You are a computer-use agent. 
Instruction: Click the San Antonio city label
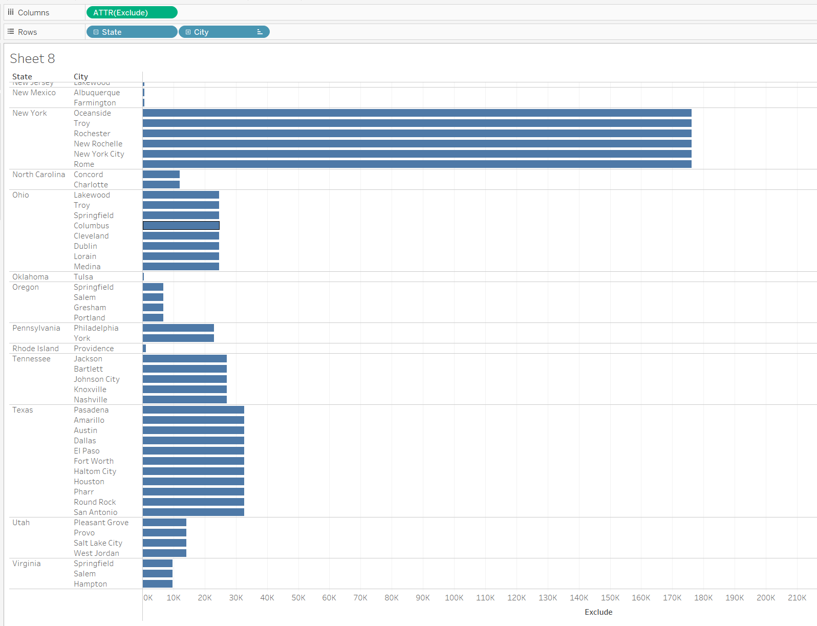(96, 512)
